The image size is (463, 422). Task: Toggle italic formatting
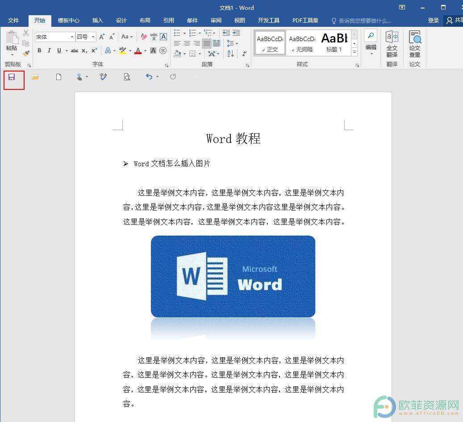coord(49,51)
